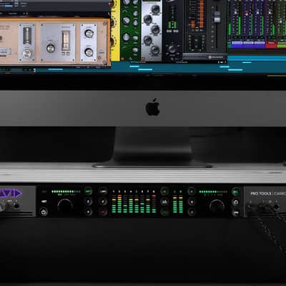Click the instrument input jack icon under NET
This screenshot has height=286, width=286.
point(44,212)
